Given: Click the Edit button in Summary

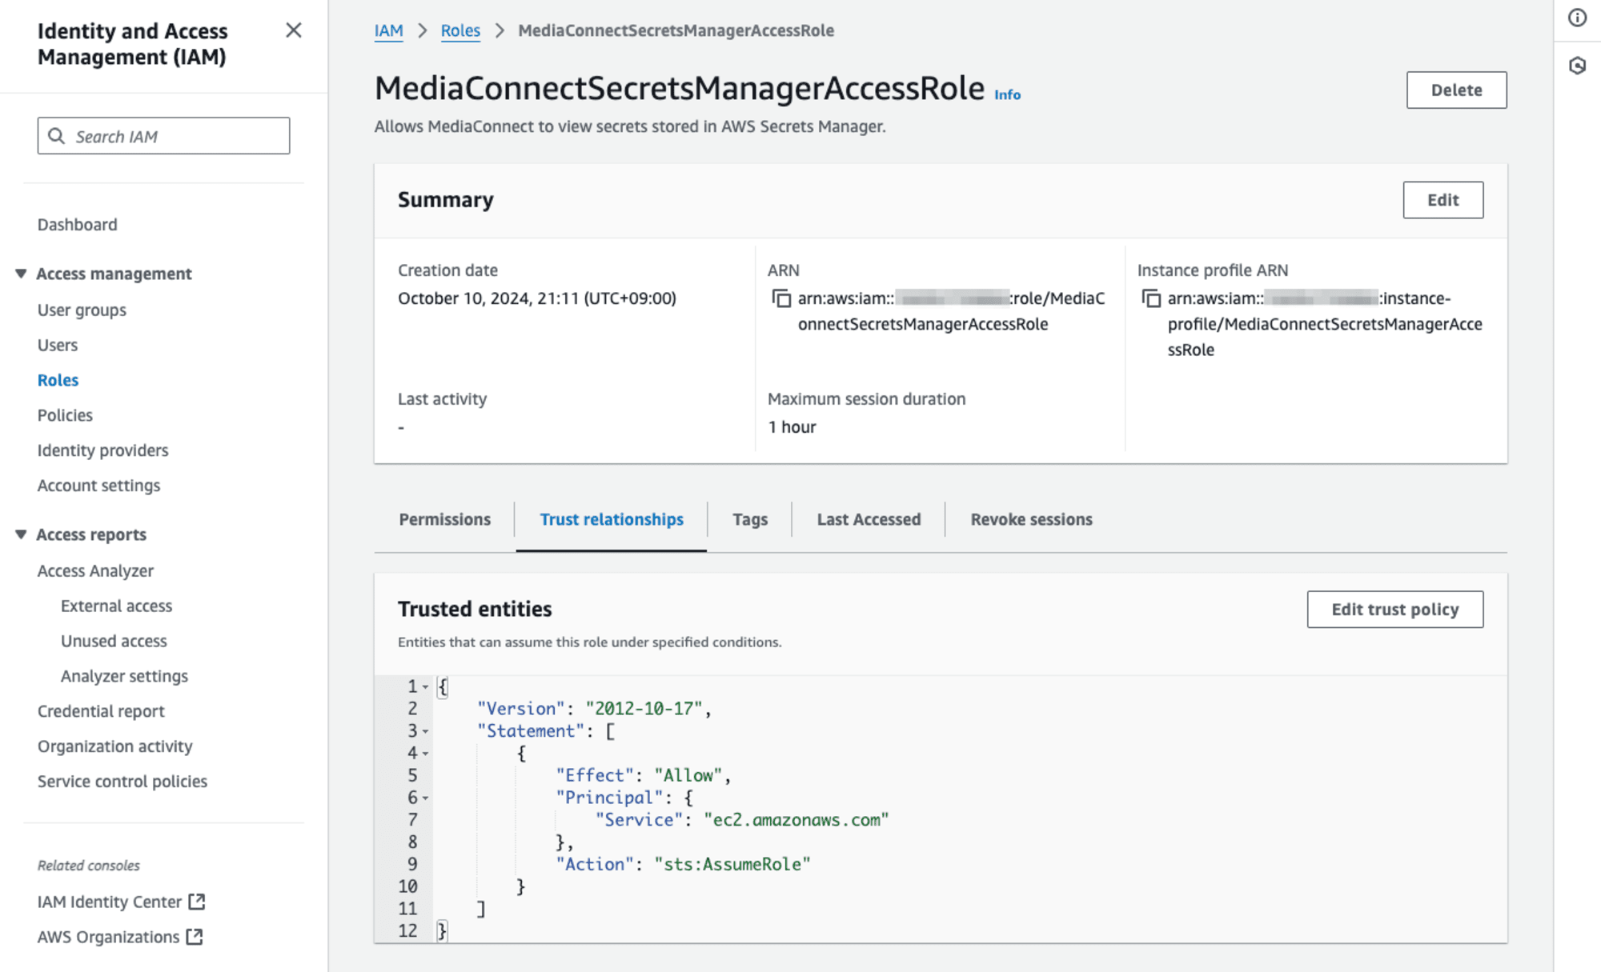Looking at the screenshot, I should 1443,200.
